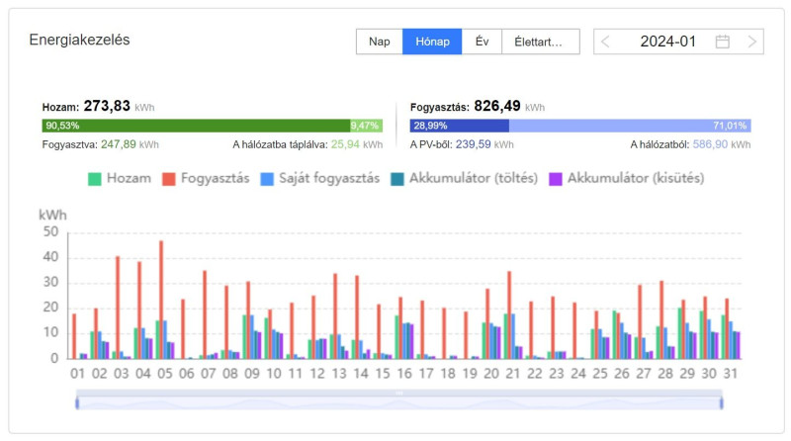The width and height of the screenshot is (791, 441).
Task: Switch to the Év view tab
Action: point(482,42)
